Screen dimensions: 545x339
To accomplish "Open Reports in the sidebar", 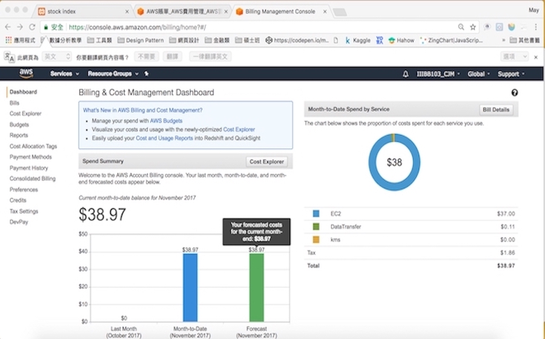I will pos(19,135).
